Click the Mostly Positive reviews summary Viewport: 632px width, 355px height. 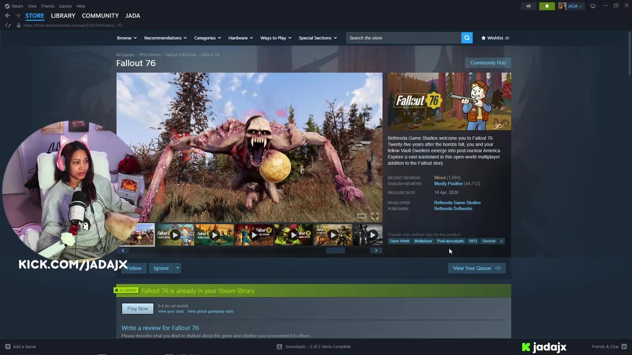click(x=448, y=183)
